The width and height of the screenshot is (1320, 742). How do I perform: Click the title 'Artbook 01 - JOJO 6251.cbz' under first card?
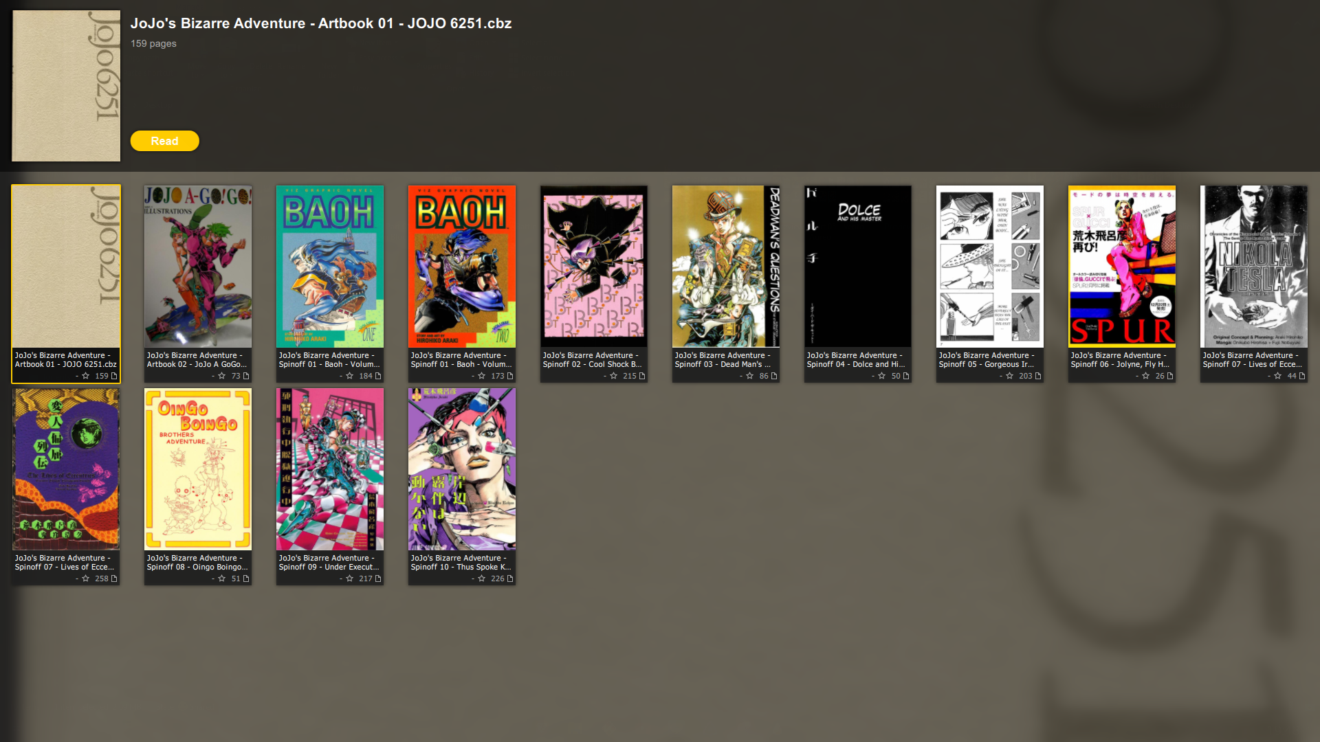click(66, 364)
